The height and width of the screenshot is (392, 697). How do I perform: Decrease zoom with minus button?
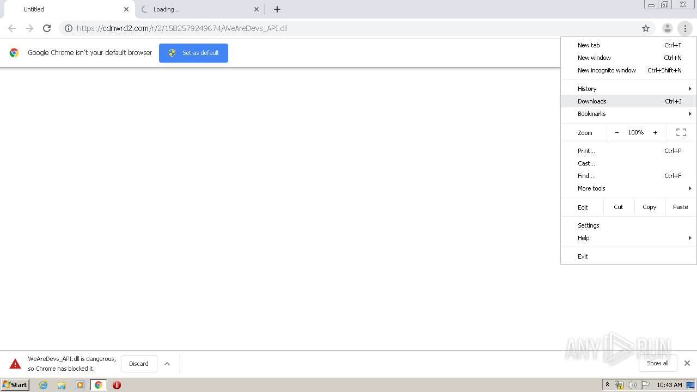click(x=616, y=132)
